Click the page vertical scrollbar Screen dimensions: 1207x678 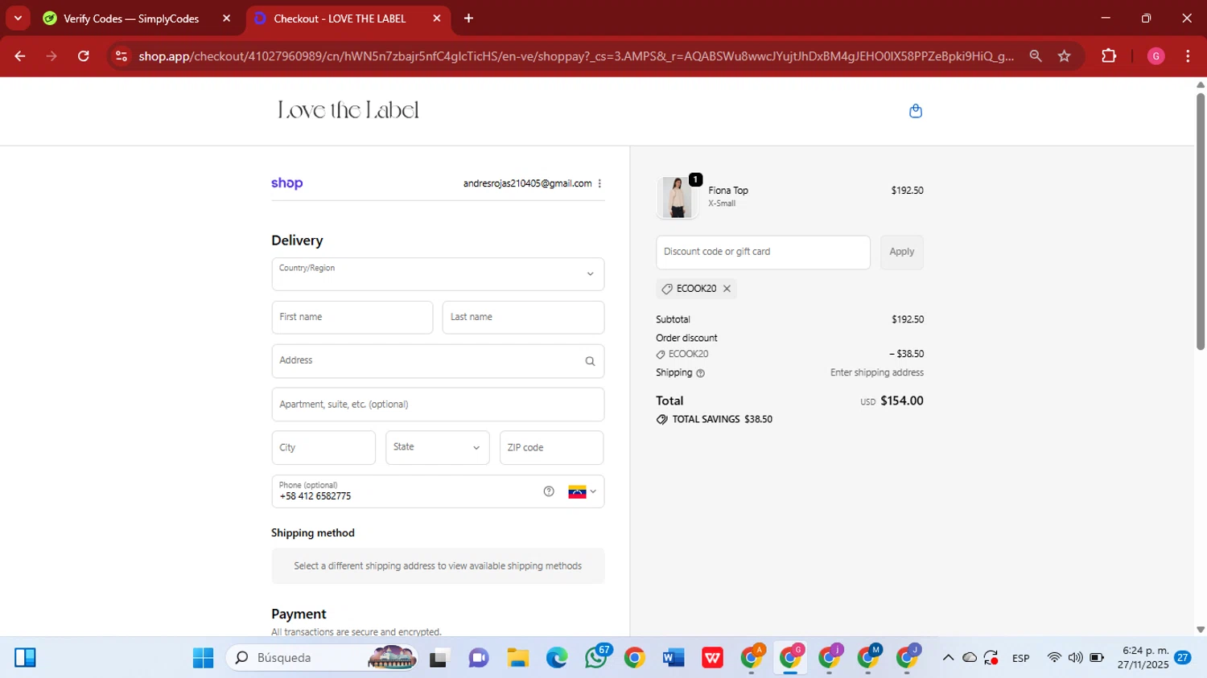pos(1201,221)
